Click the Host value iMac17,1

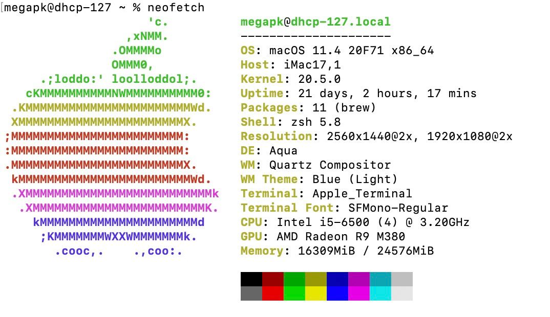pyautogui.click(x=312, y=65)
